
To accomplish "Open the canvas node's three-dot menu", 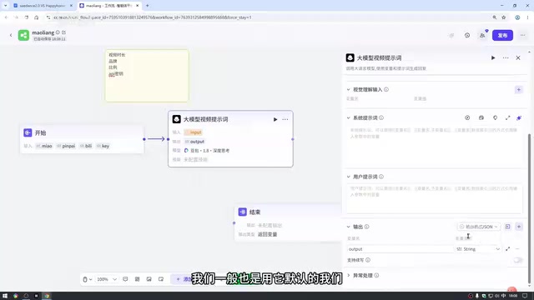I will coord(285,120).
